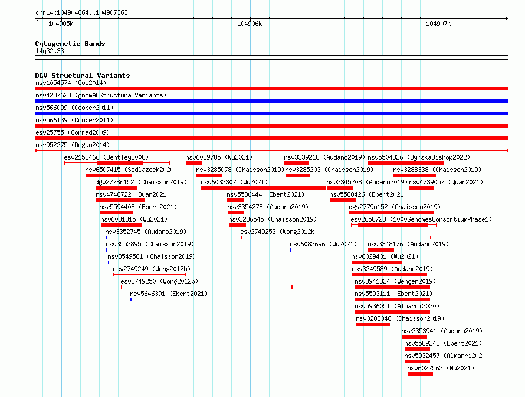This screenshot has width=525, height=397.
Task: Click esv25755 (Conrad2009) label
Action: tap(73, 132)
